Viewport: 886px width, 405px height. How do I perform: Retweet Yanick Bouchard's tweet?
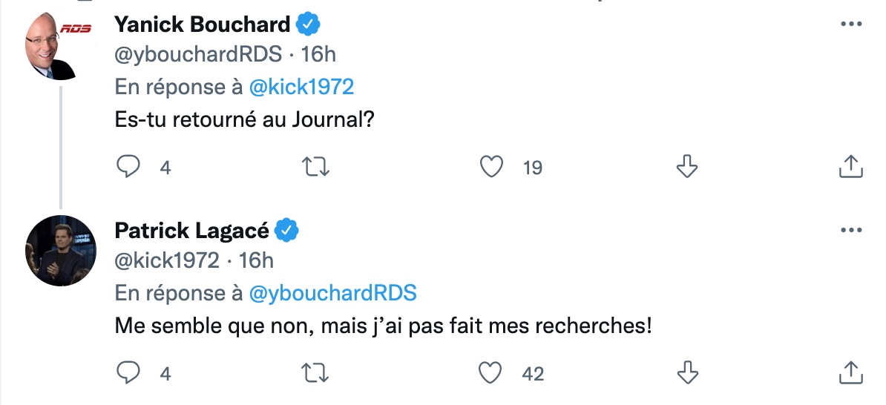(315, 167)
